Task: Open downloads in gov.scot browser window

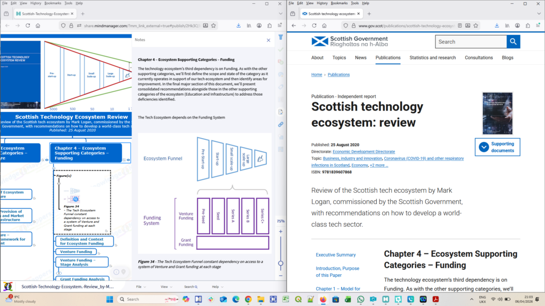Action: click(x=497, y=25)
